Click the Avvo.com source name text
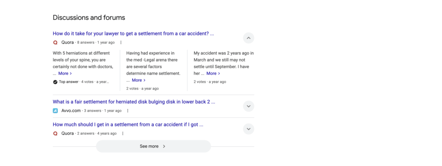Image resolution: width=442 pixels, height=166 pixels. (x=71, y=111)
